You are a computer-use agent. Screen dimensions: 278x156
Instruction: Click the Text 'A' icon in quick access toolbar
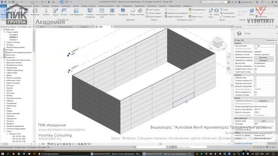[49, 2]
